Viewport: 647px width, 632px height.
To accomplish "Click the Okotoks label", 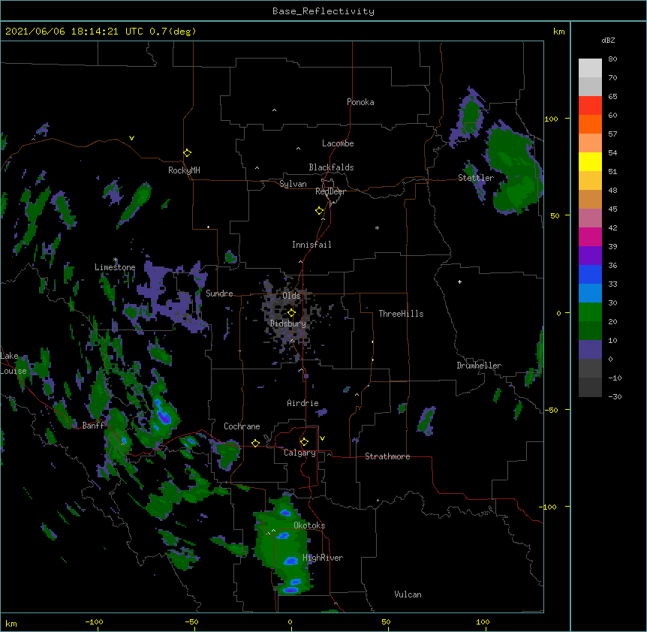I will pos(309,525).
